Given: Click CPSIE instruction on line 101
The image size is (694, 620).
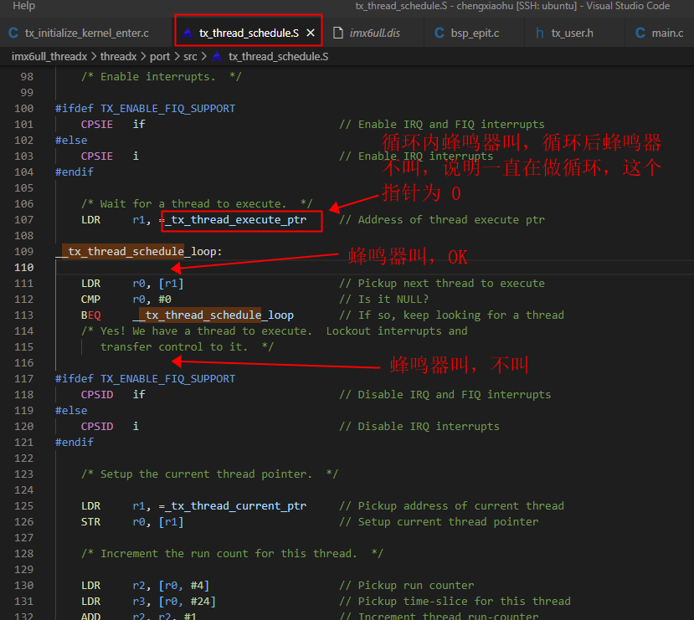Looking at the screenshot, I should pyautogui.click(x=97, y=125).
